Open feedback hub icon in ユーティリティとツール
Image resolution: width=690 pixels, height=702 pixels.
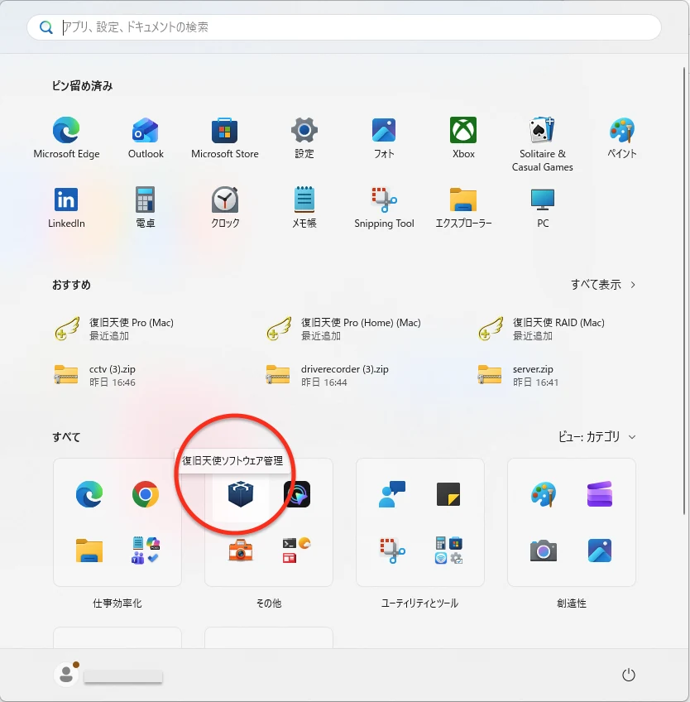click(392, 494)
